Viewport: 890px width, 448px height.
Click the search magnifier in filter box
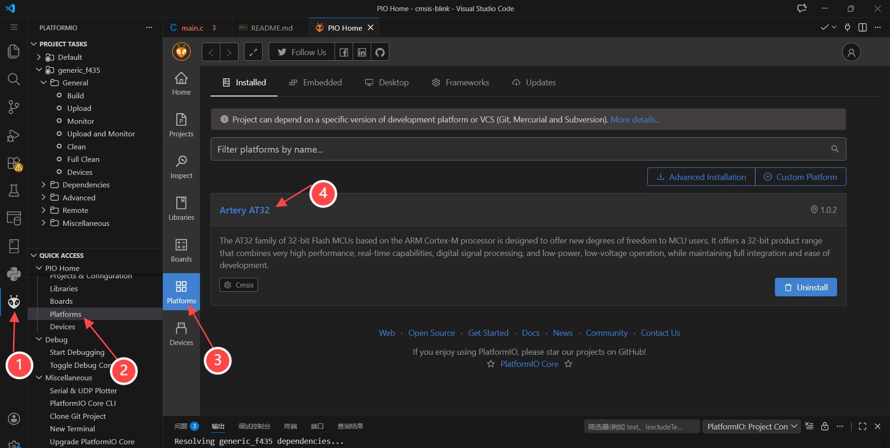[x=835, y=149]
